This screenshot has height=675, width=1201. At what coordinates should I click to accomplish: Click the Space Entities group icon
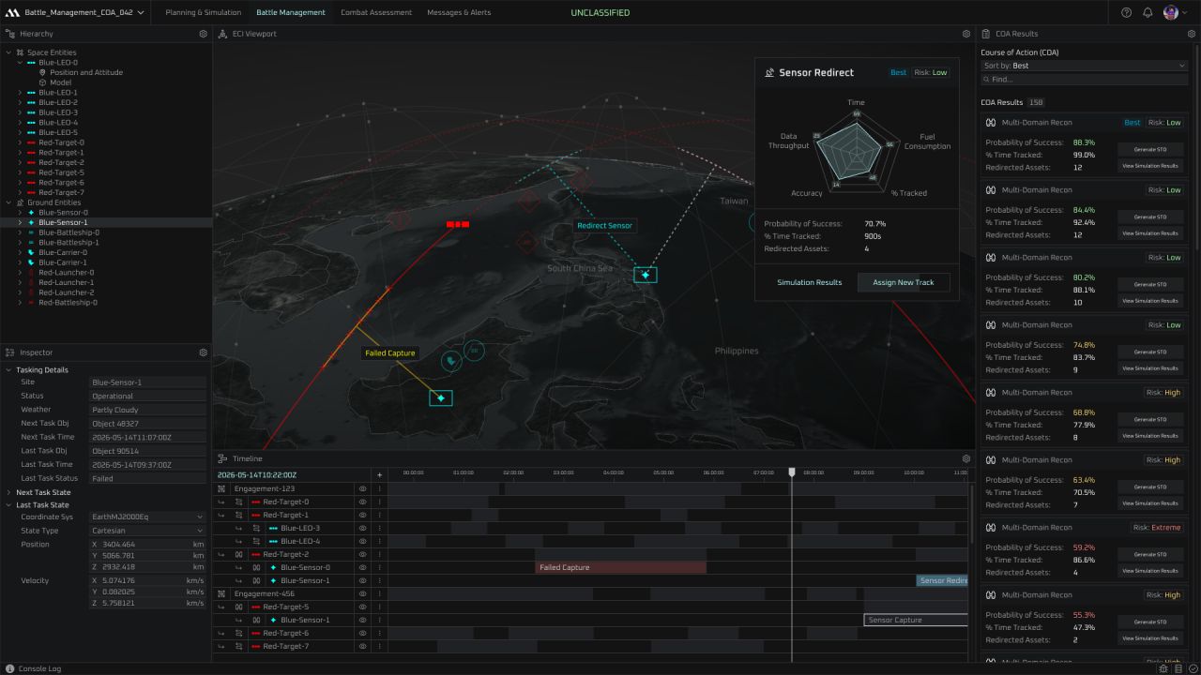(20, 52)
